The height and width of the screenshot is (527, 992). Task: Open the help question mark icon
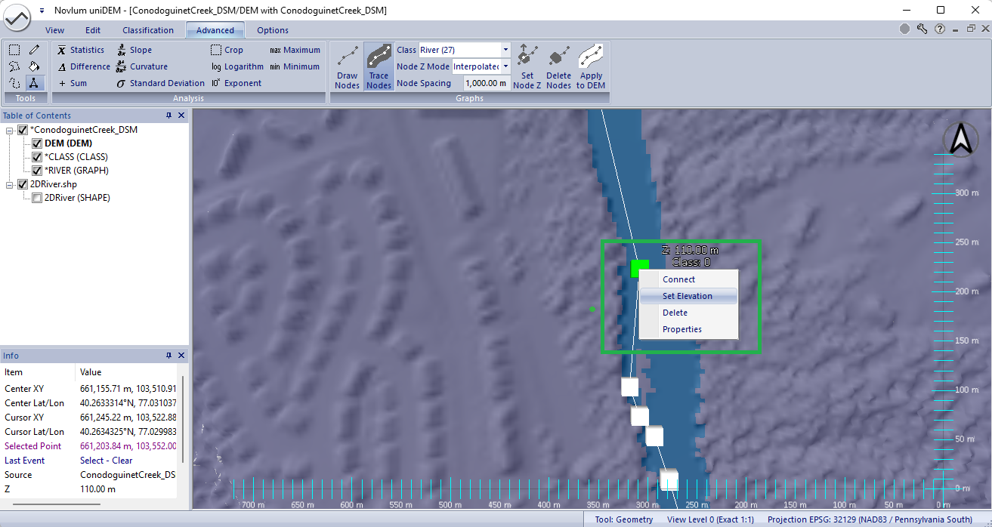tap(940, 29)
